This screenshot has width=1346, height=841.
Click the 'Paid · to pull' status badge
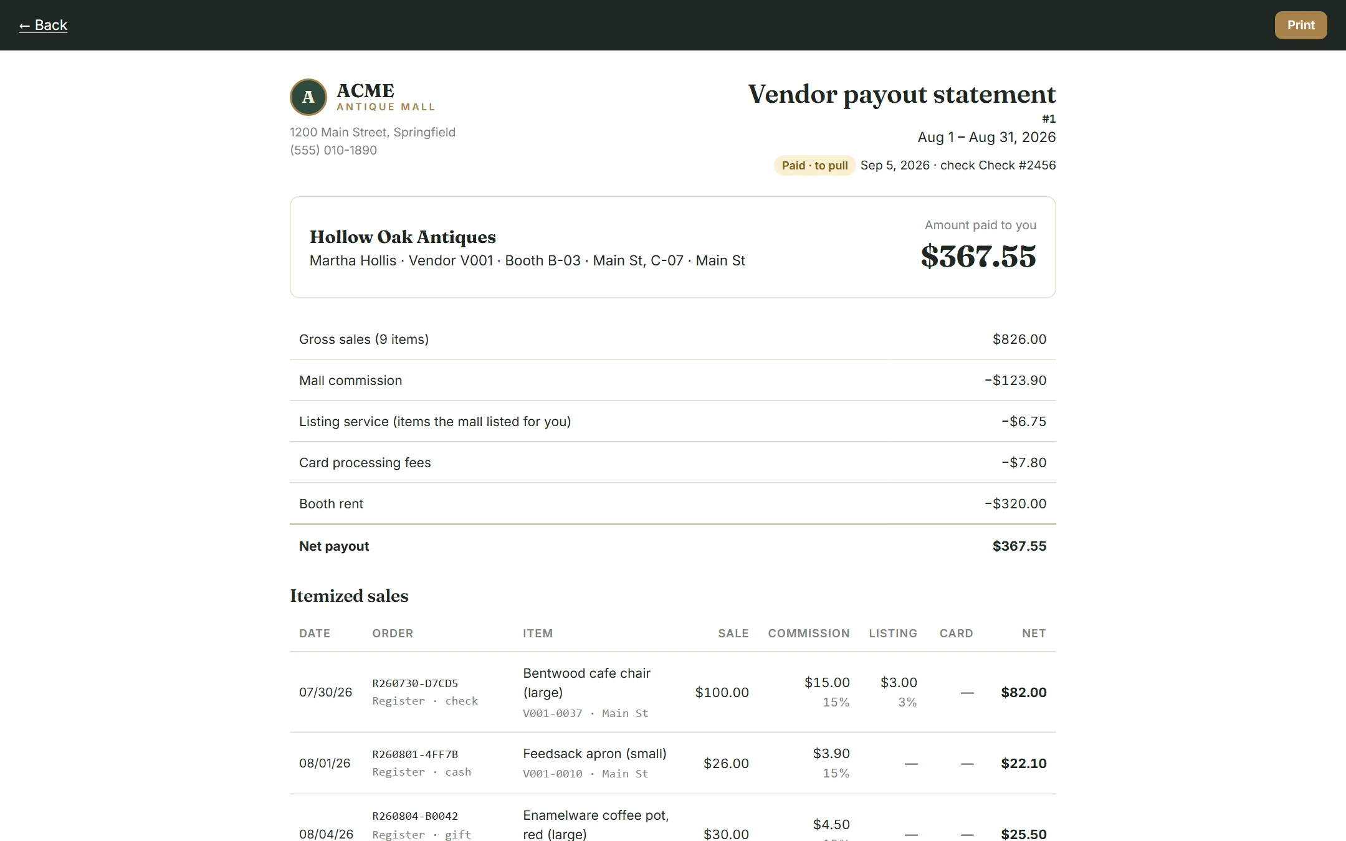pos(814,165)
